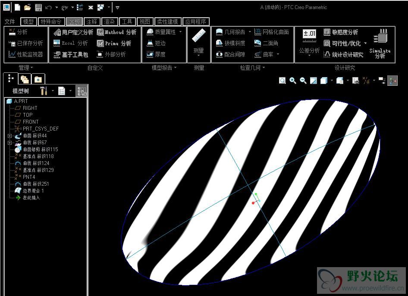This screenshot has width=408, height=296.
Task: Select the FRONT datum plane in tree
Action: click(x=27, y=122)
